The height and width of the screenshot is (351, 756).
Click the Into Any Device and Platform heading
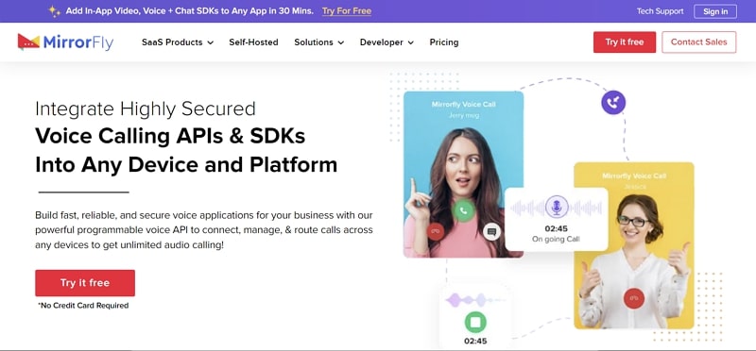pos(186,165)
